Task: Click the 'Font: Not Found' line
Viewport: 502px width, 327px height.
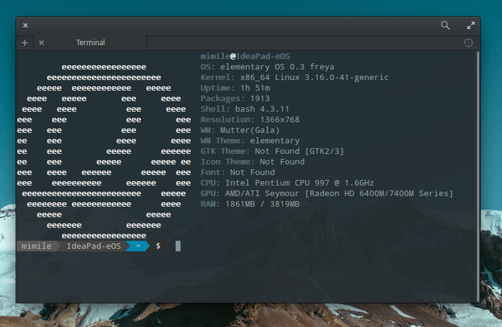Action: [x=238, y=172]
